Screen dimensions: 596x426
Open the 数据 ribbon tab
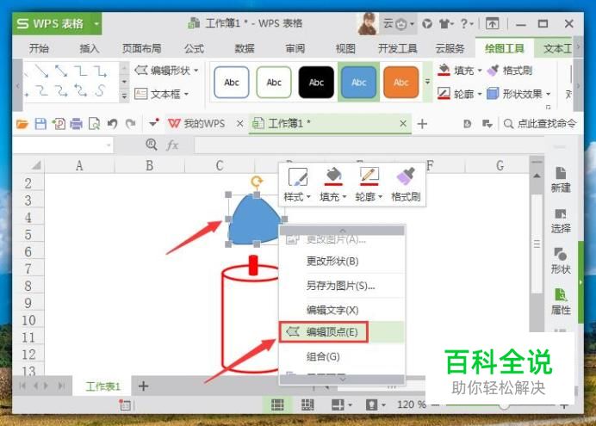[245, 48]
